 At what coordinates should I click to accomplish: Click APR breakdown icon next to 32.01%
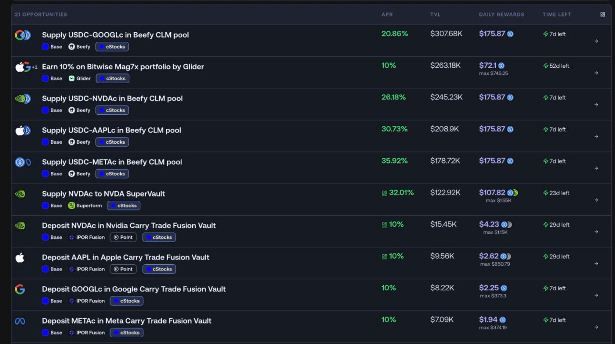click(x=384, y=193)
